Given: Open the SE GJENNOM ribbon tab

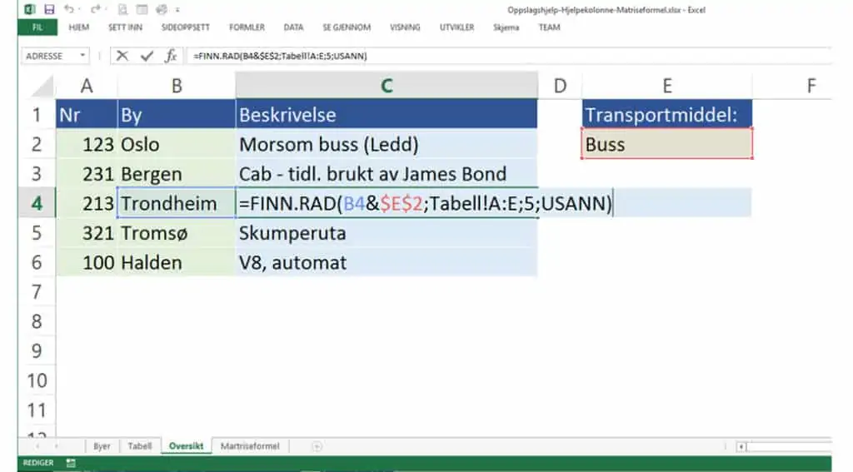Looking at the screenshot, I should point(347,27).
